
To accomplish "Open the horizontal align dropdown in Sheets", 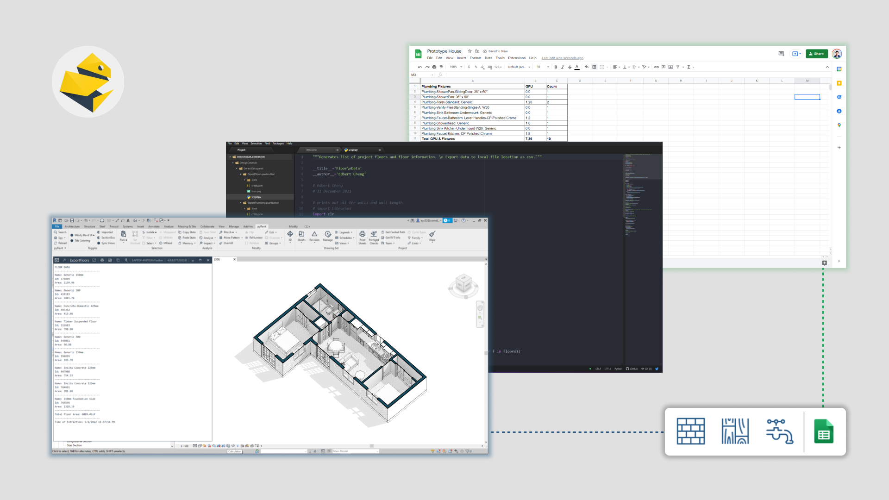I will coord(616,67).
